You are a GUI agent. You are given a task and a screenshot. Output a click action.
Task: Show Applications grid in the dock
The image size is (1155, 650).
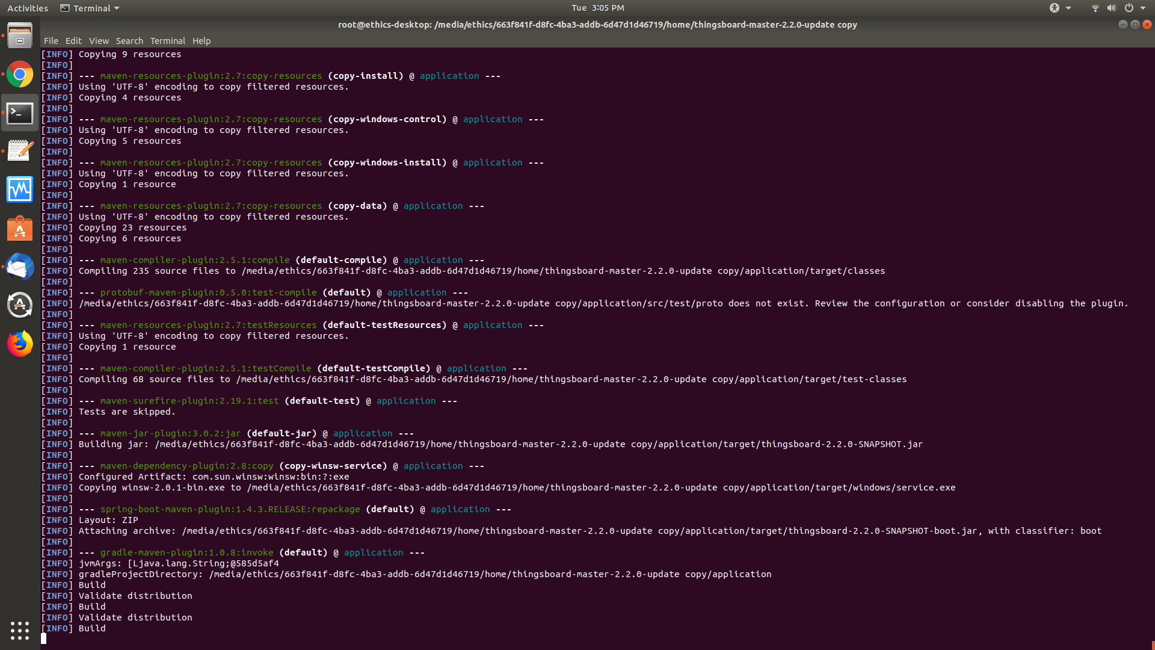pyautogui.click(x=20, y=630)
